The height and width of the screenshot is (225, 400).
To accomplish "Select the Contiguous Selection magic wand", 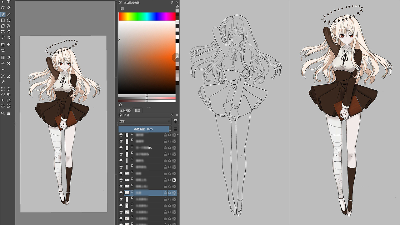I will click(3, 100).
